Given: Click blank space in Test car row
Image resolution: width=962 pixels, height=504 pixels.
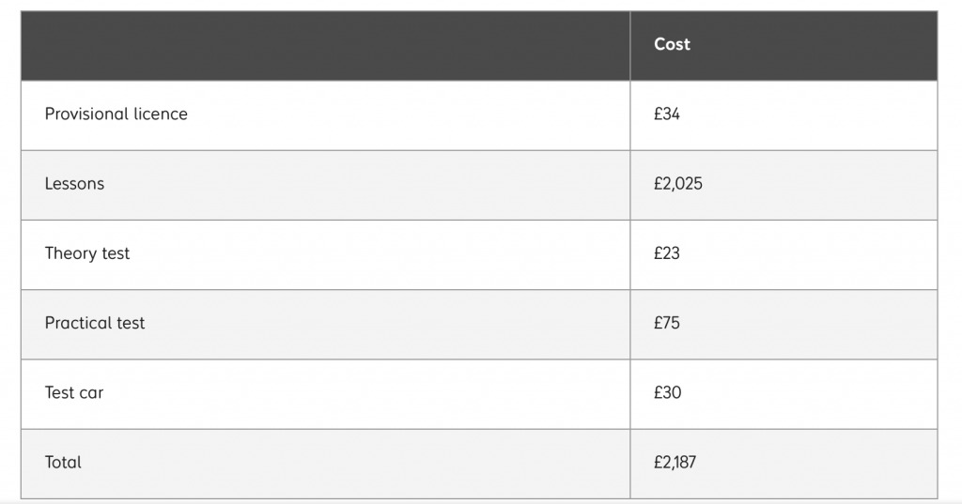Looking at the screenshot, I should point(368,394).
